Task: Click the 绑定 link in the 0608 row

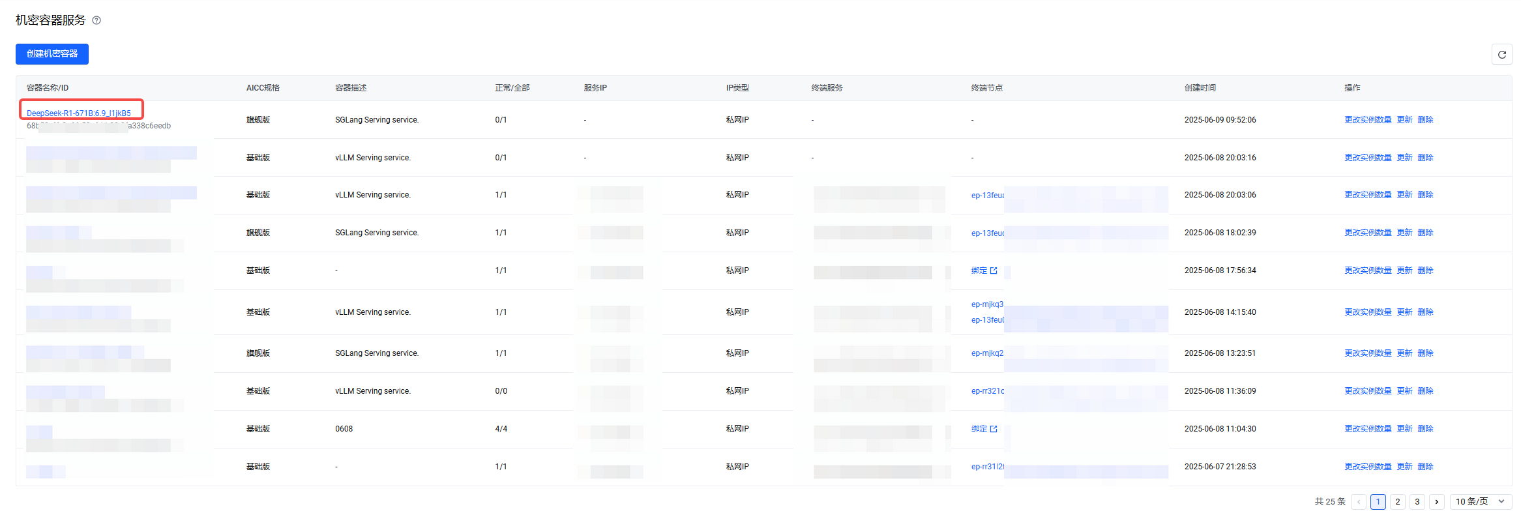Action: point(979,429)
